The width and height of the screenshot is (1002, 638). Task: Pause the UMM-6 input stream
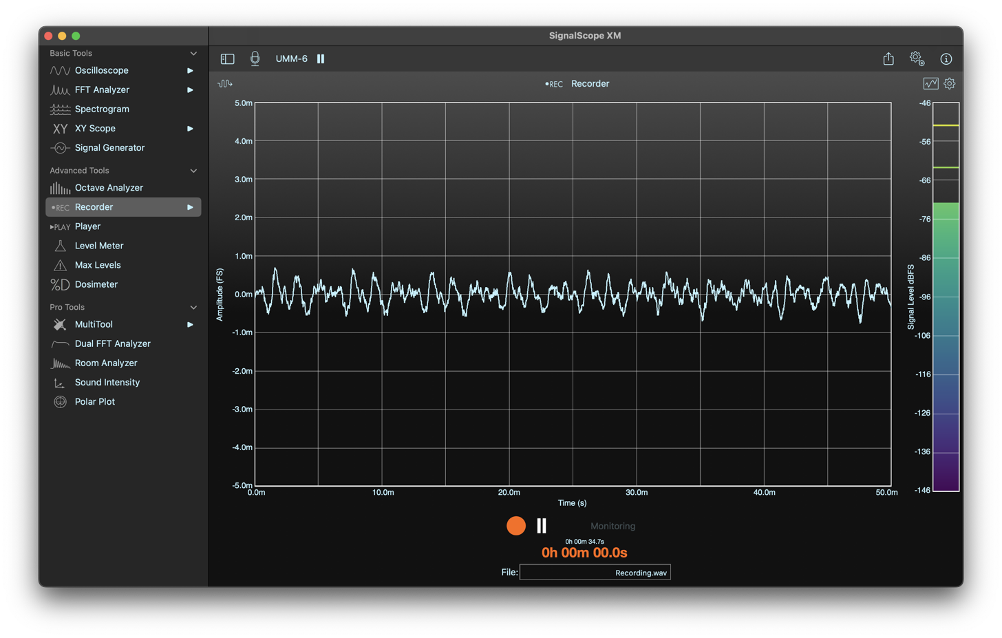point(321,59)
